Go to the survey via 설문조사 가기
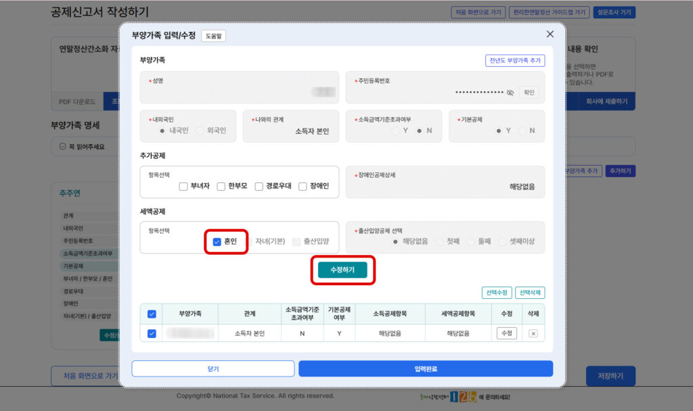The image size is (693, 411). coord(613,11)
